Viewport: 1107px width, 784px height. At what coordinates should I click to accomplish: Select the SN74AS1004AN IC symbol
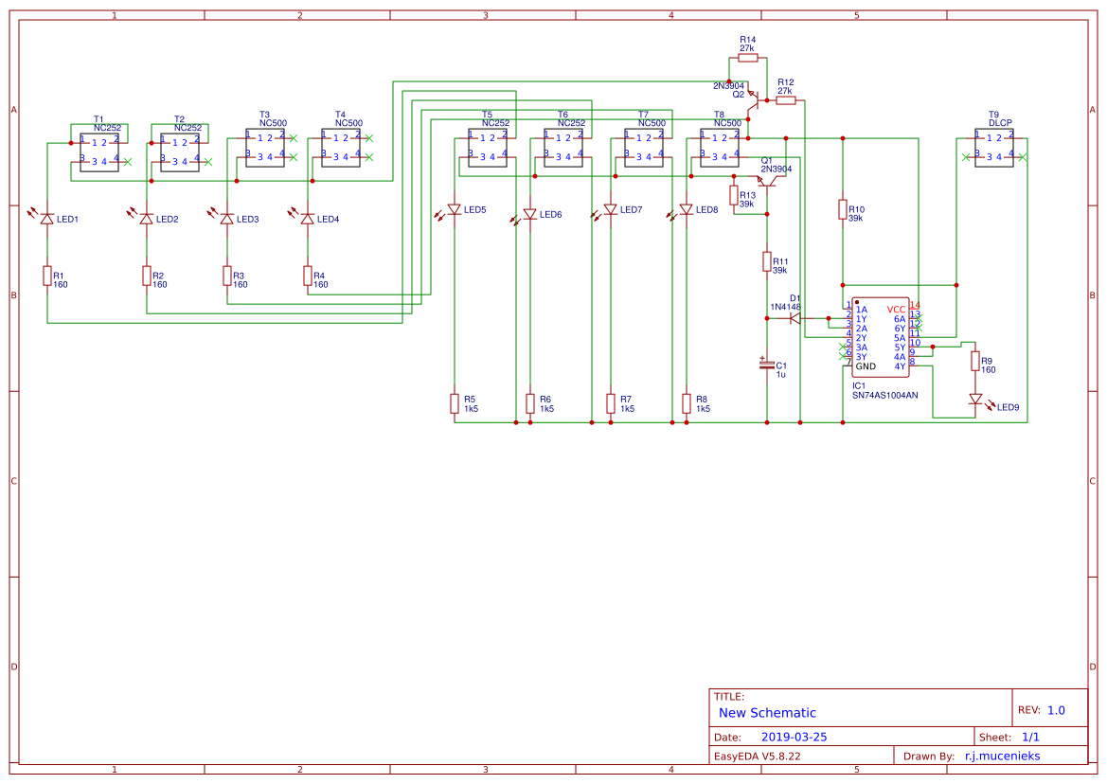[x=881, y=336]
